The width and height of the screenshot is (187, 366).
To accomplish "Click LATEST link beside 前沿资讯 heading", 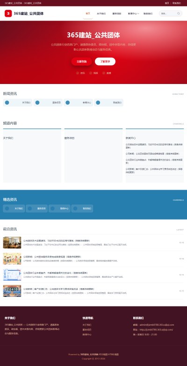I will pos(180,229).
